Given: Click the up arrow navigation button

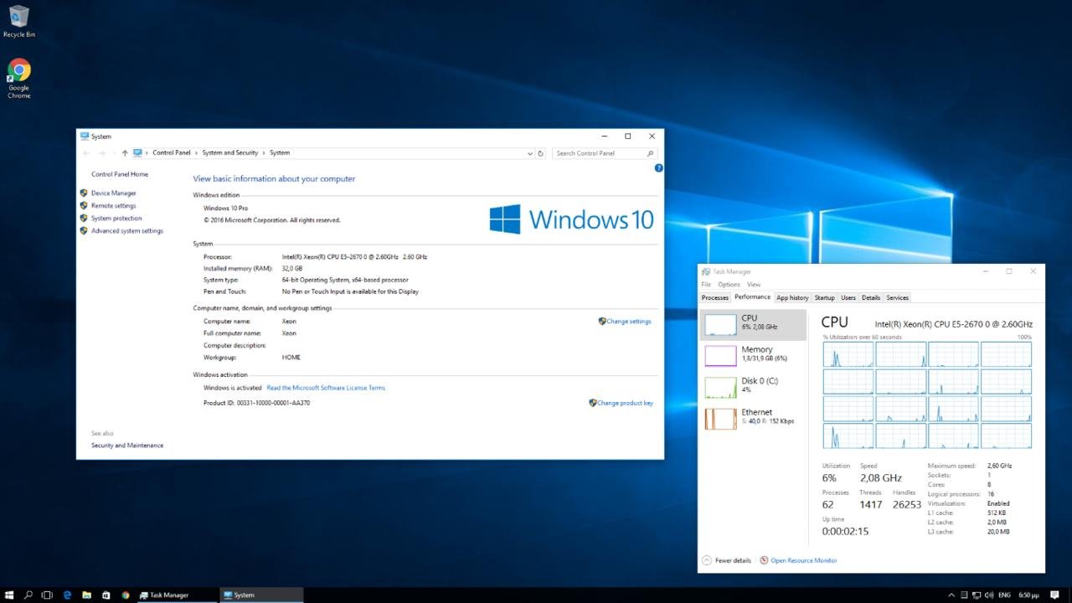Looking at the screenshot, I should (x=125, y=153).
